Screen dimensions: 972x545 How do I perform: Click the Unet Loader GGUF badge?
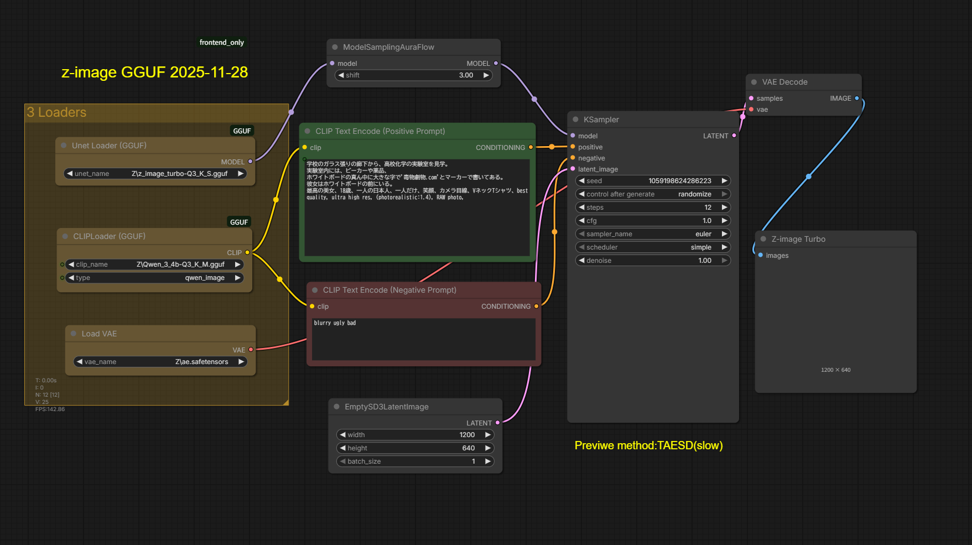242,131
